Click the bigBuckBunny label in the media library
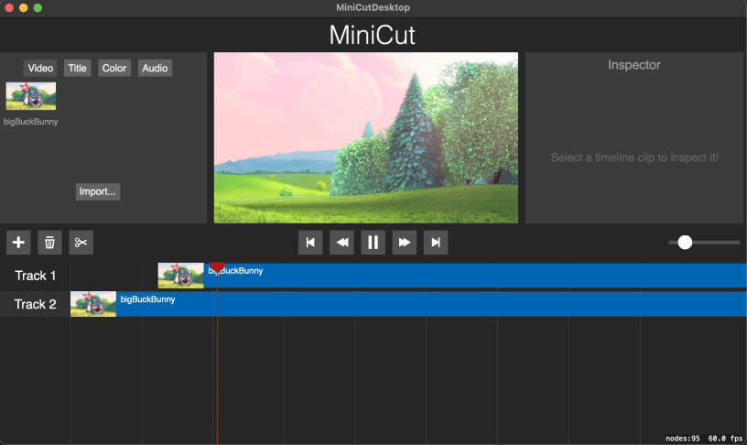 pos(31,122)
